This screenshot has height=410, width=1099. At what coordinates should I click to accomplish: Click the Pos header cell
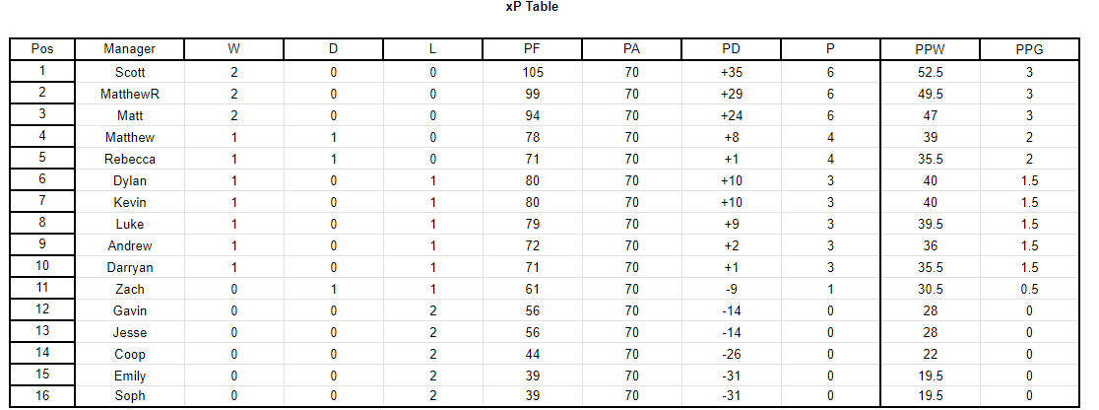click(x=42, y=49)
